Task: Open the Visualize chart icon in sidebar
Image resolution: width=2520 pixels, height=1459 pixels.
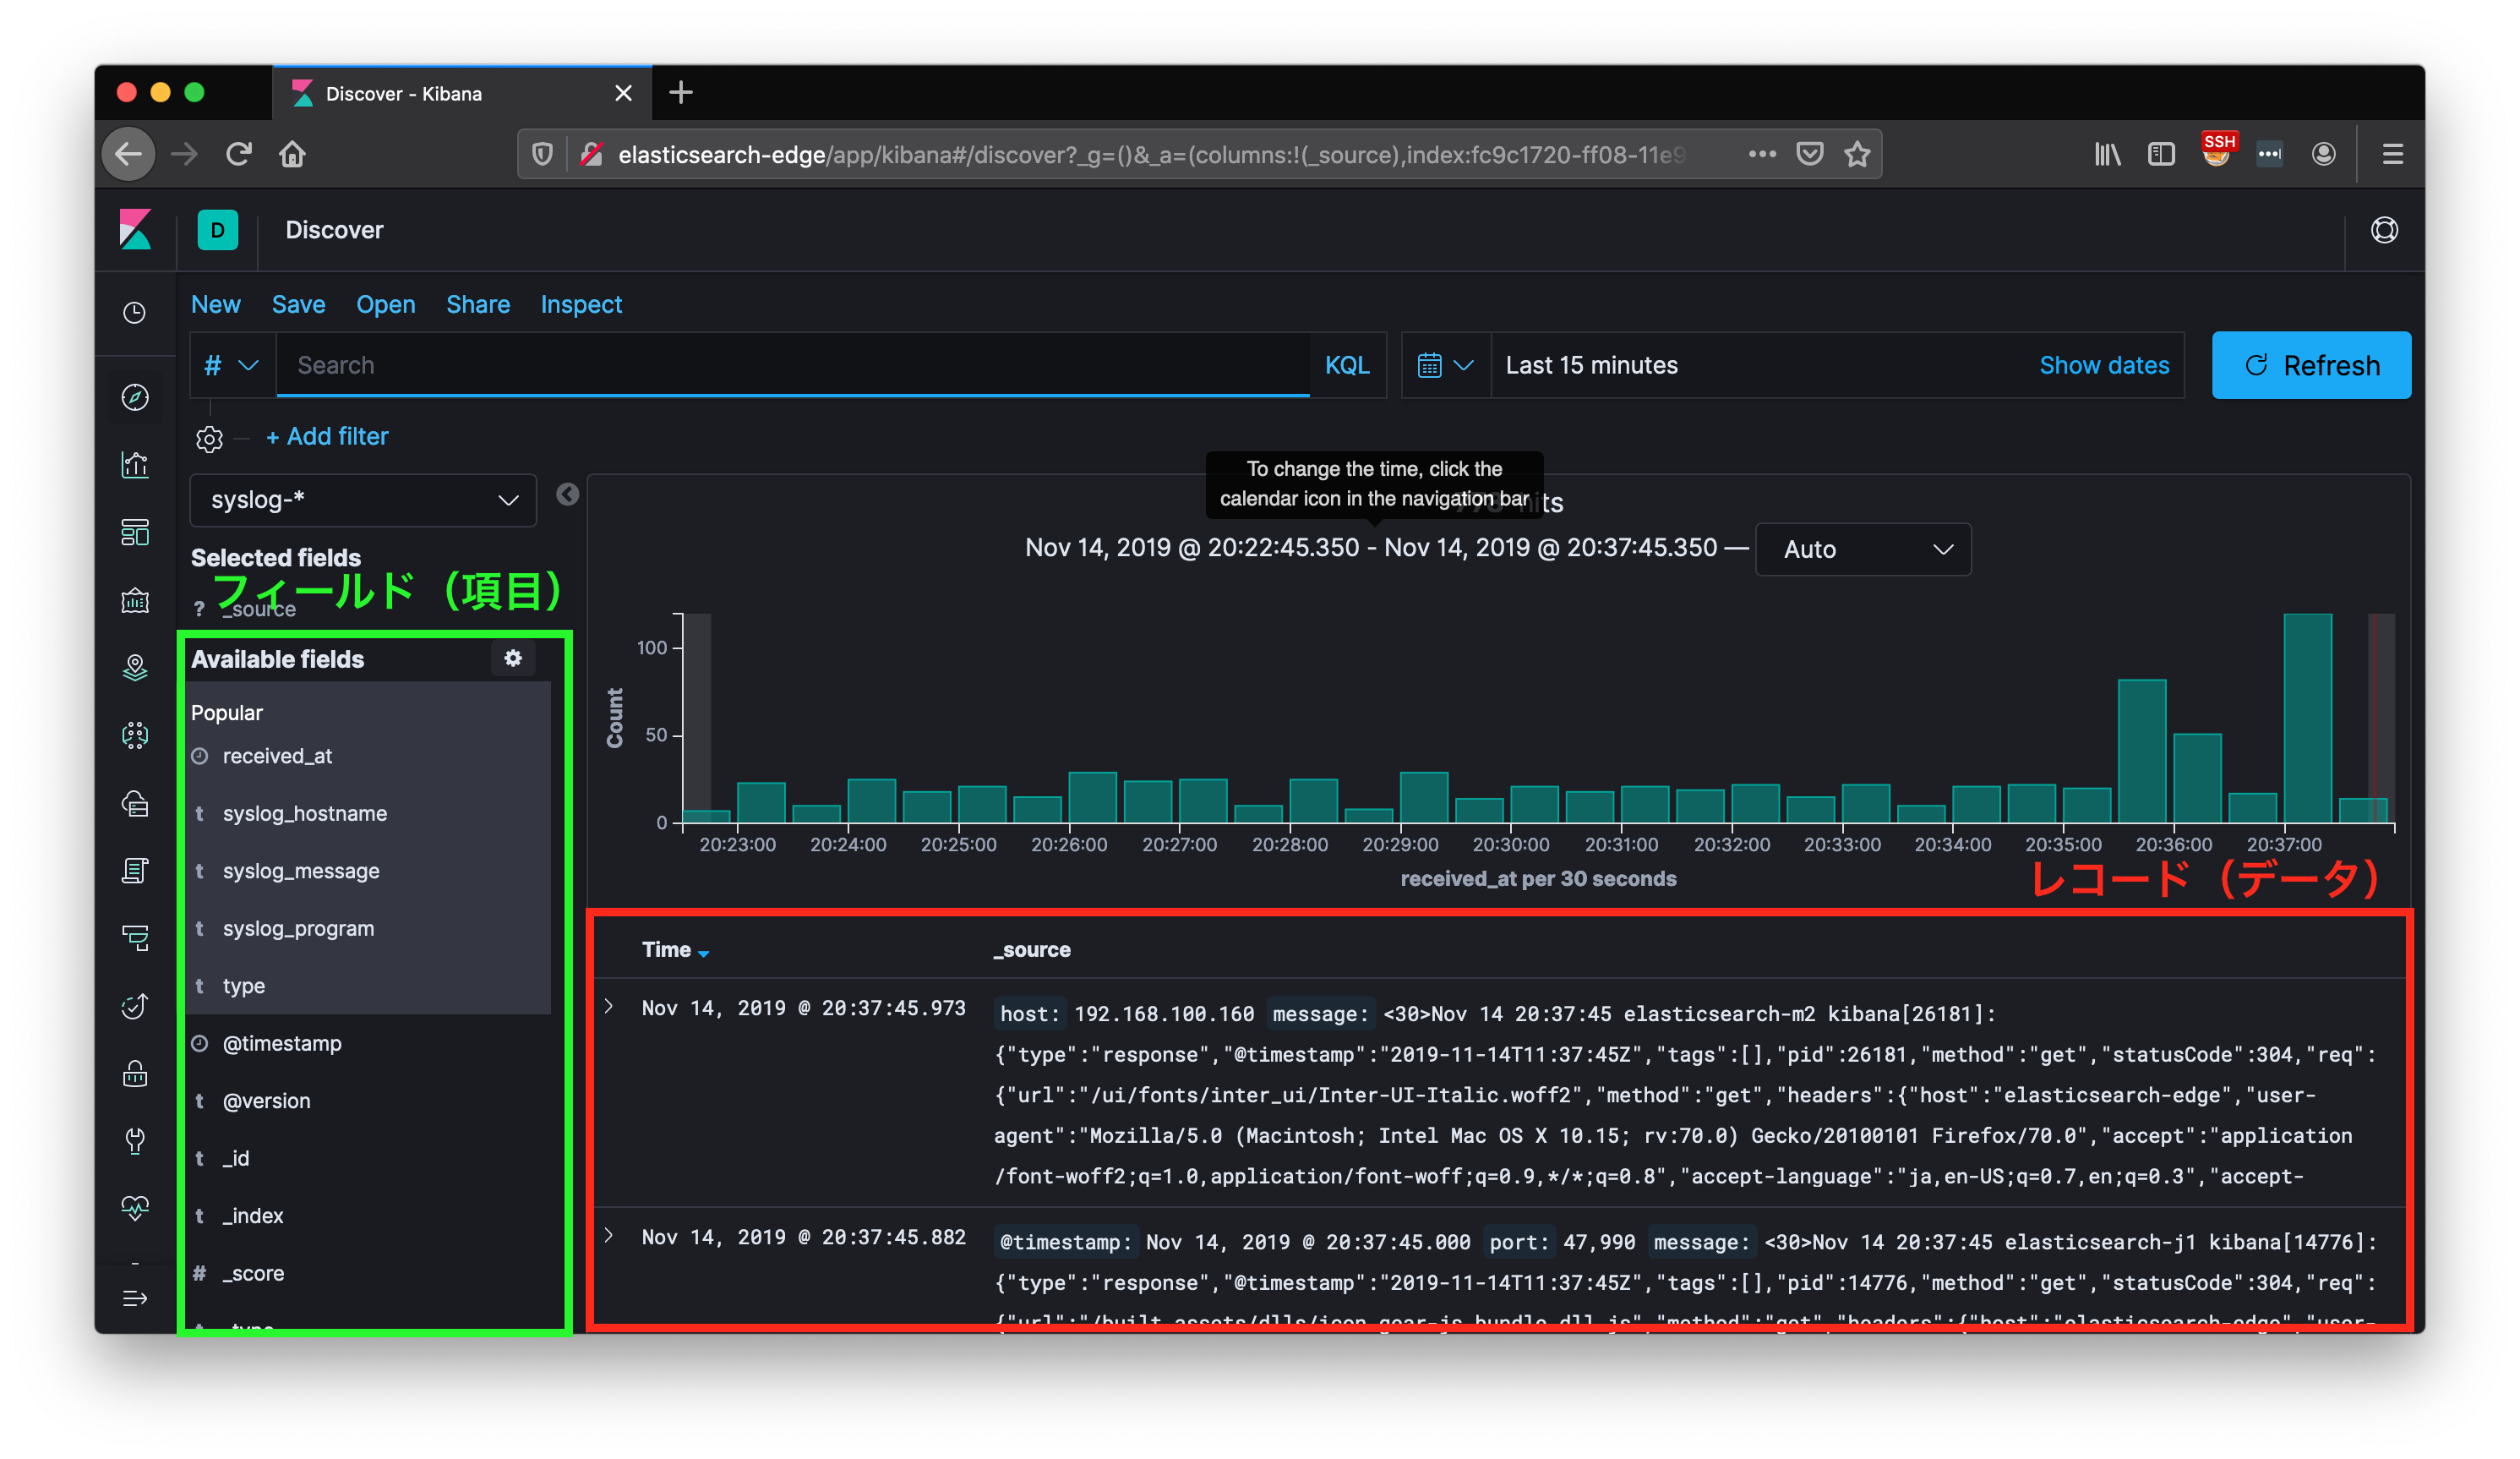Action: 135,465
